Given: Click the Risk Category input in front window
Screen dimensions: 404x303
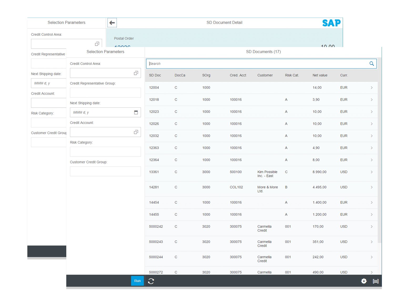Looking at the screenshot, I should 105,152.
